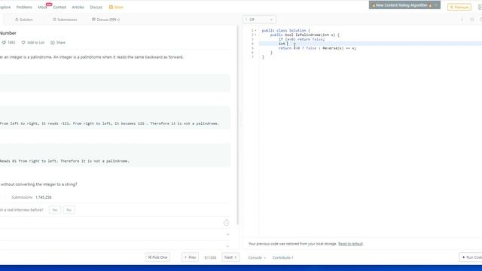The image size is (482, 271).
Task: Switch to the Submissions tab
Action: click(x=65, y=20)
